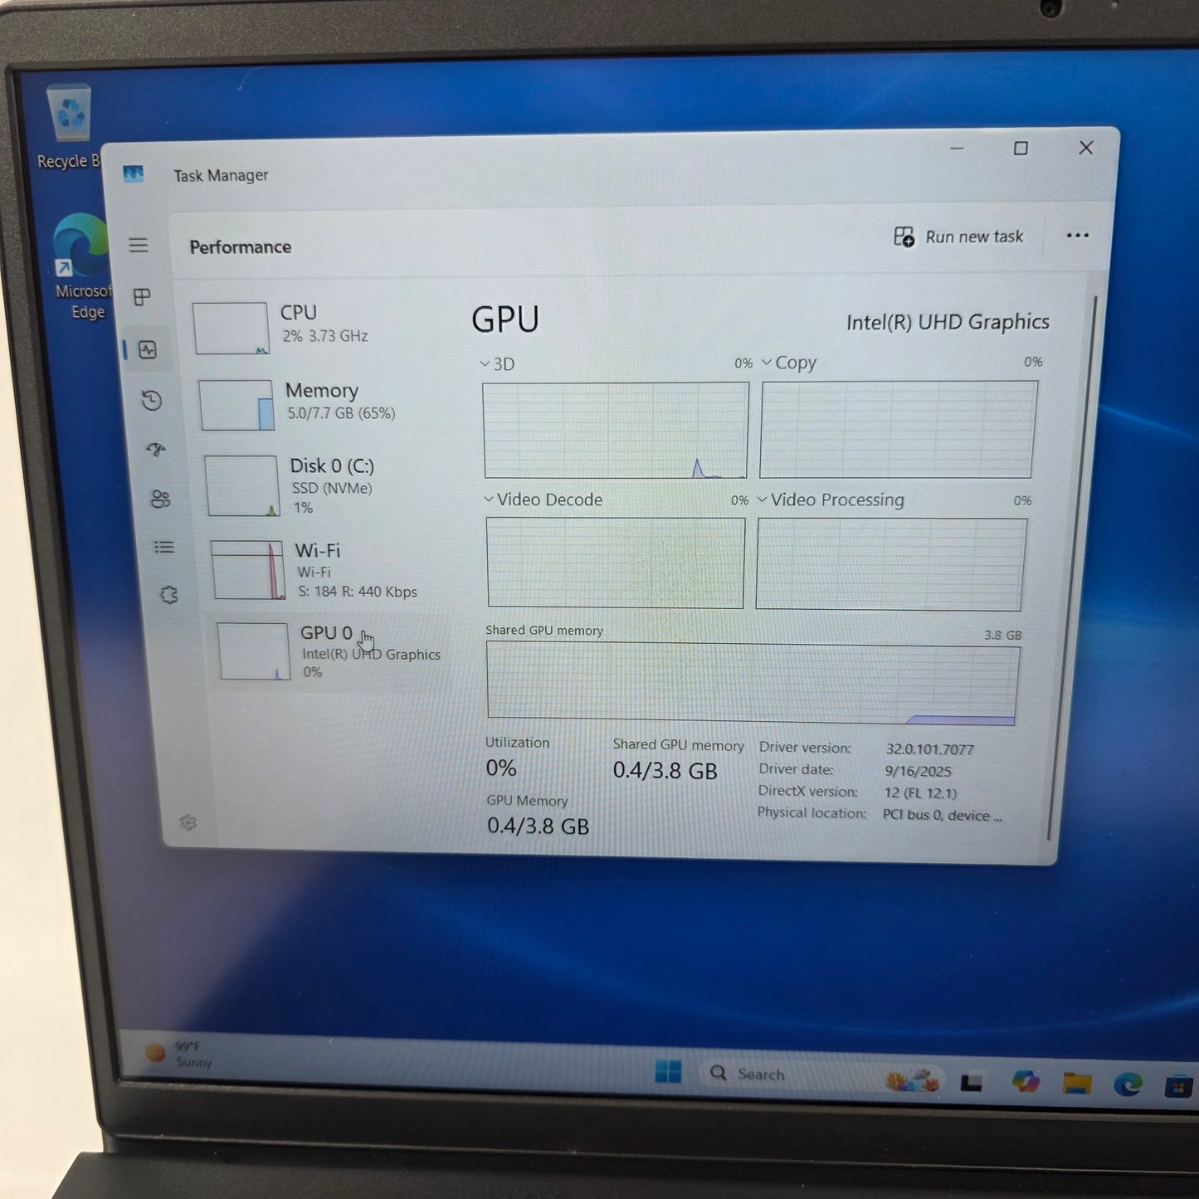Select the GPU 0 performance entry
Image resolution: width=1199 pixels, height=1199 pixels.
(332, 652)
